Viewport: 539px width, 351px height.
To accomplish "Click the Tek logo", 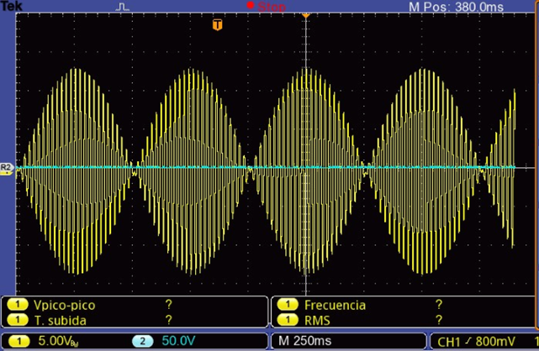I will pyautogui.click(x=11, y=6).
